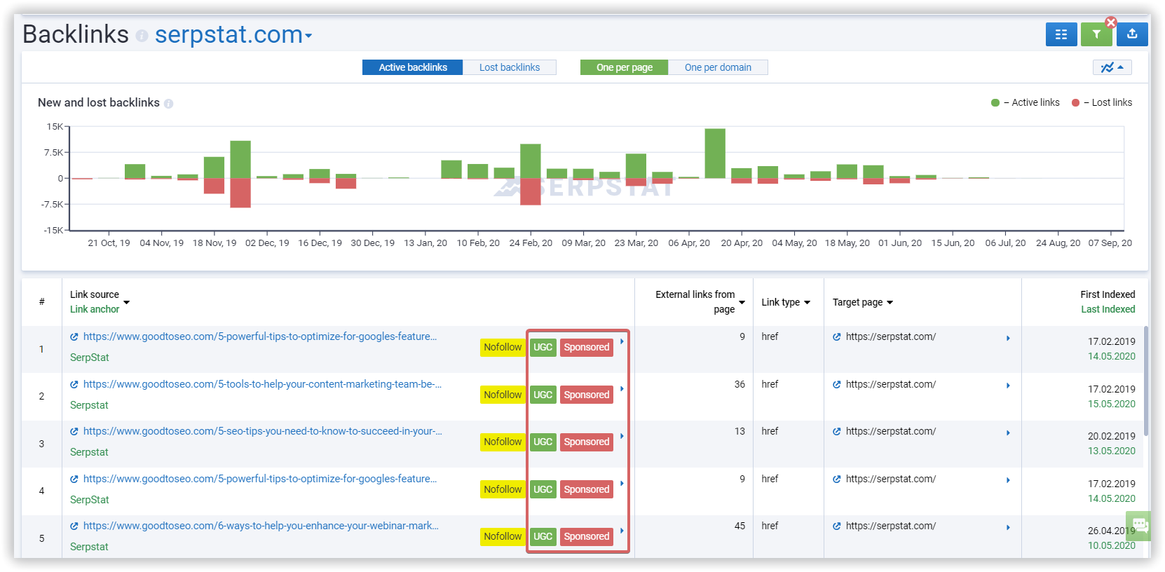The height and width of the screenshot is (572, 1165).
Task: Expand row 3 source arrow after Sponsored
Action: pyautogui.click(x=622, y=436)
